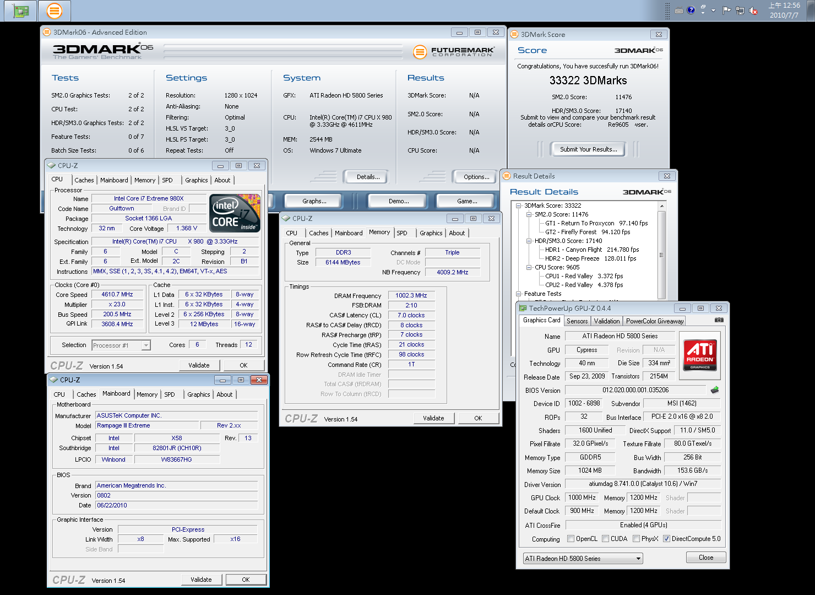This screenshot has width=815, height=595.
Task: Click the DRAM Frequency 1002.3 MHz value
Action: pyautogui.click(x=411, y=296)
